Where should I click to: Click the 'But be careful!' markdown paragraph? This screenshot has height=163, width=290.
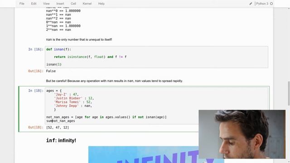[x=114, y=81]
